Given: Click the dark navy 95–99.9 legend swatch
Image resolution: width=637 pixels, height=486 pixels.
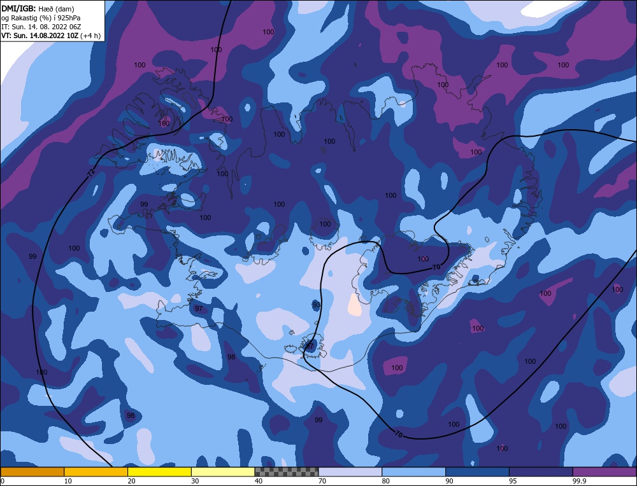Looking at the screenshot, I should coord(541,472).
